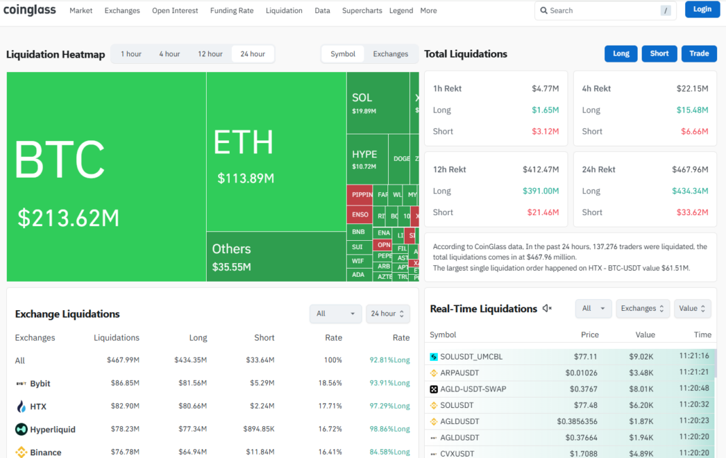Viewport: 726px width, 458px height.
Task: Click OKX icon beside AGLD-USDT-SWAP
Action: (434, 389)
